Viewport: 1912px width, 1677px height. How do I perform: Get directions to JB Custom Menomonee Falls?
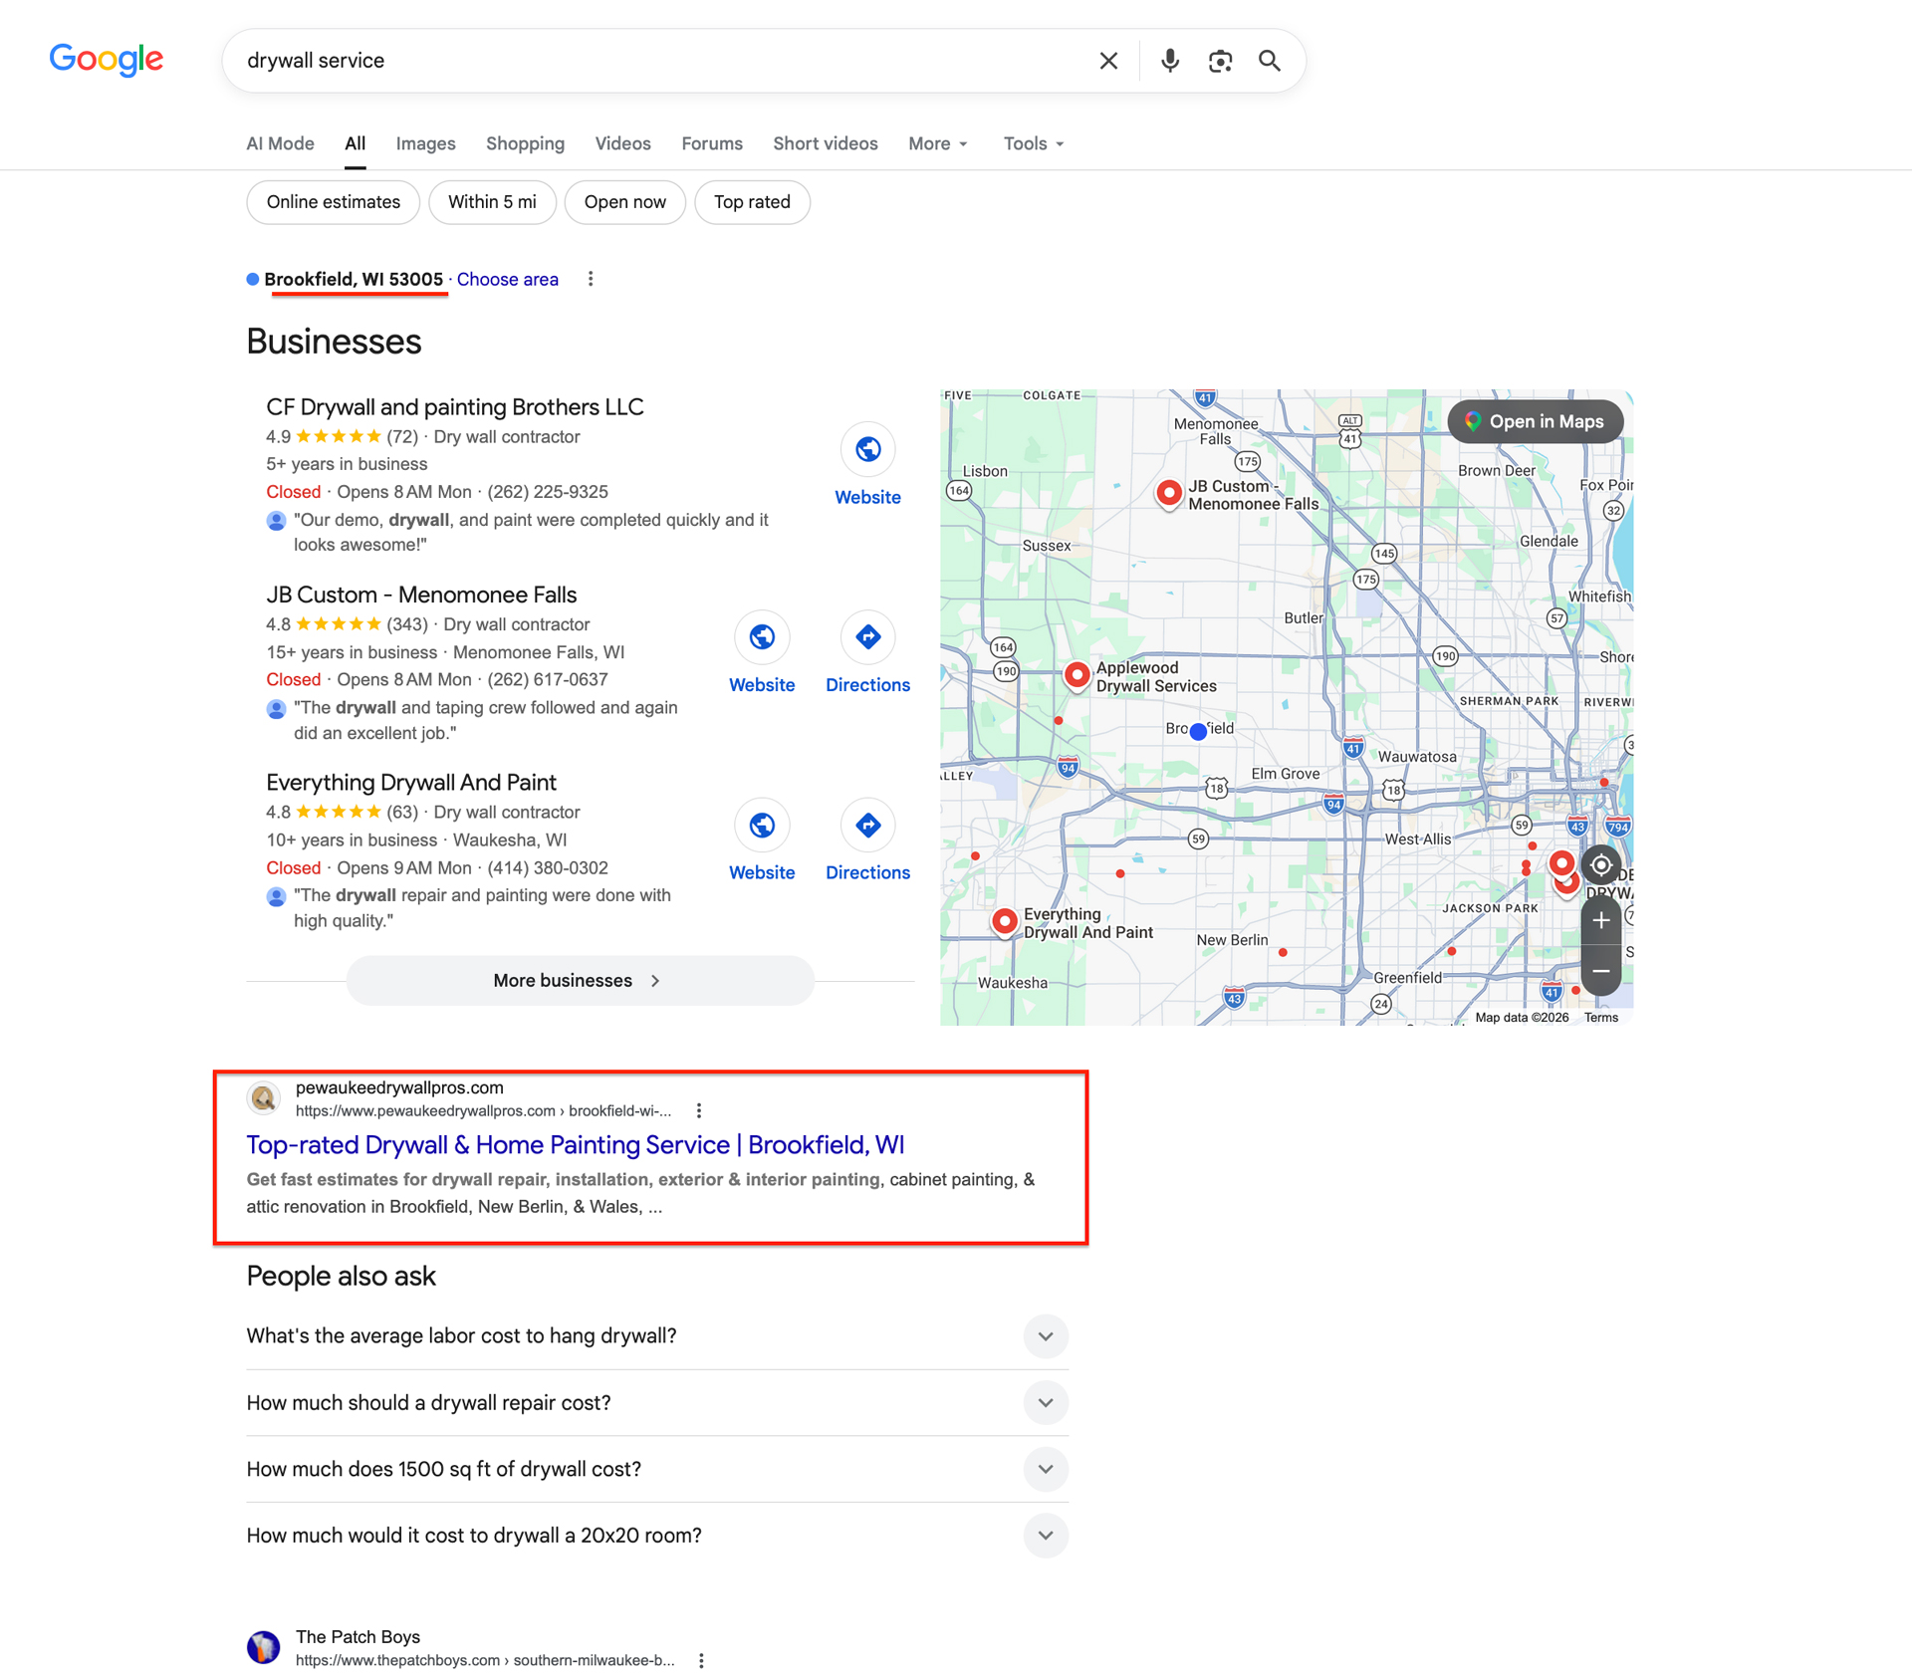tap(867, 637)
